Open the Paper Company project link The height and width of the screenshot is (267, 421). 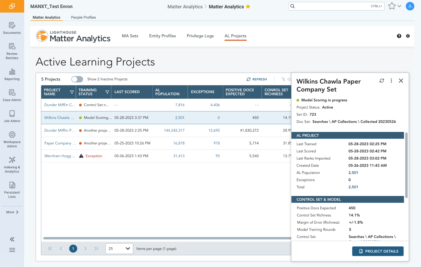(60, 143)
